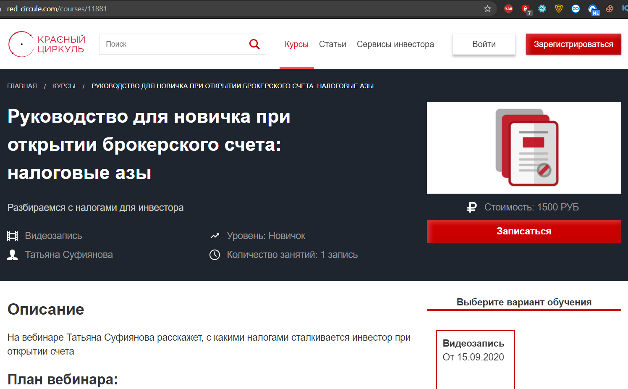Open the Статьи menu item

pos(332,44)
